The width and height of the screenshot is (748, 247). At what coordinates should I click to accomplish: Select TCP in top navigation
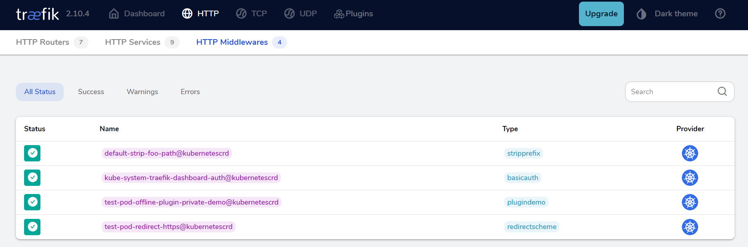[259, 13]
